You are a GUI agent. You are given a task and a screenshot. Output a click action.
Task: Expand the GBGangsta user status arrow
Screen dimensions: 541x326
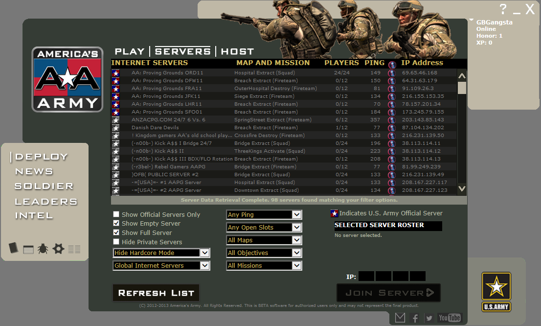pyautogui.click(x=472, y=21)
